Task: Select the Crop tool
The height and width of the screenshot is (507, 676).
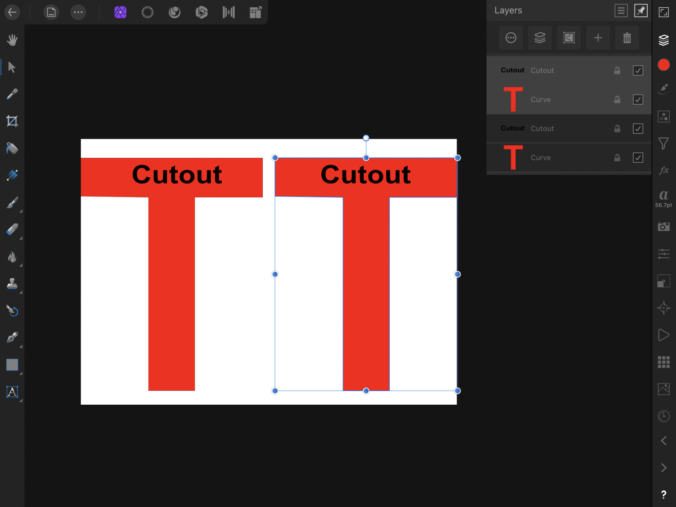Action: point(12,121)
